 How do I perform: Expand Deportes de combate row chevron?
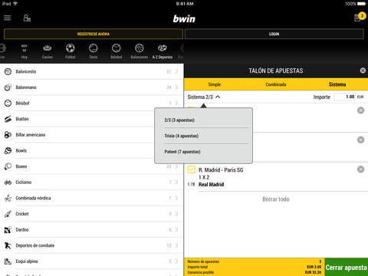tap(176, 245)
